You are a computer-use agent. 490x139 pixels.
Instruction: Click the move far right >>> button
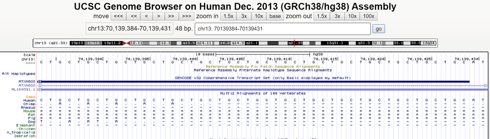click(x=186, y=16)
